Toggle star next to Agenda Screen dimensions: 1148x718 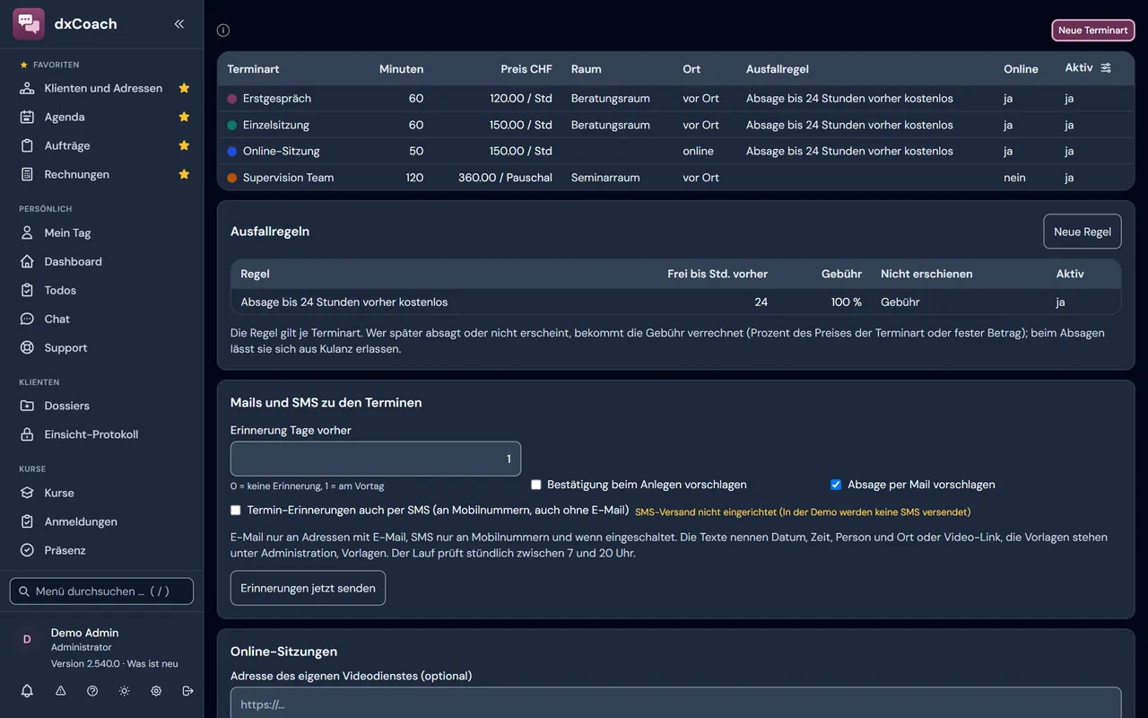(x=184, y=117)
